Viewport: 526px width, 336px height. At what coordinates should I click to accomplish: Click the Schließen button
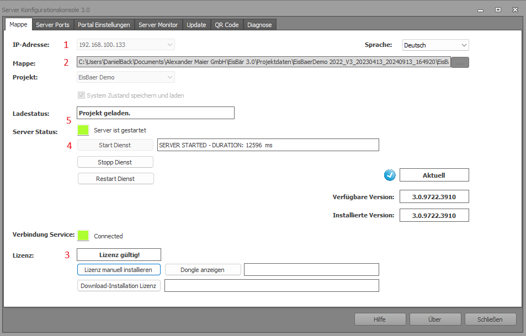point(490,319)
